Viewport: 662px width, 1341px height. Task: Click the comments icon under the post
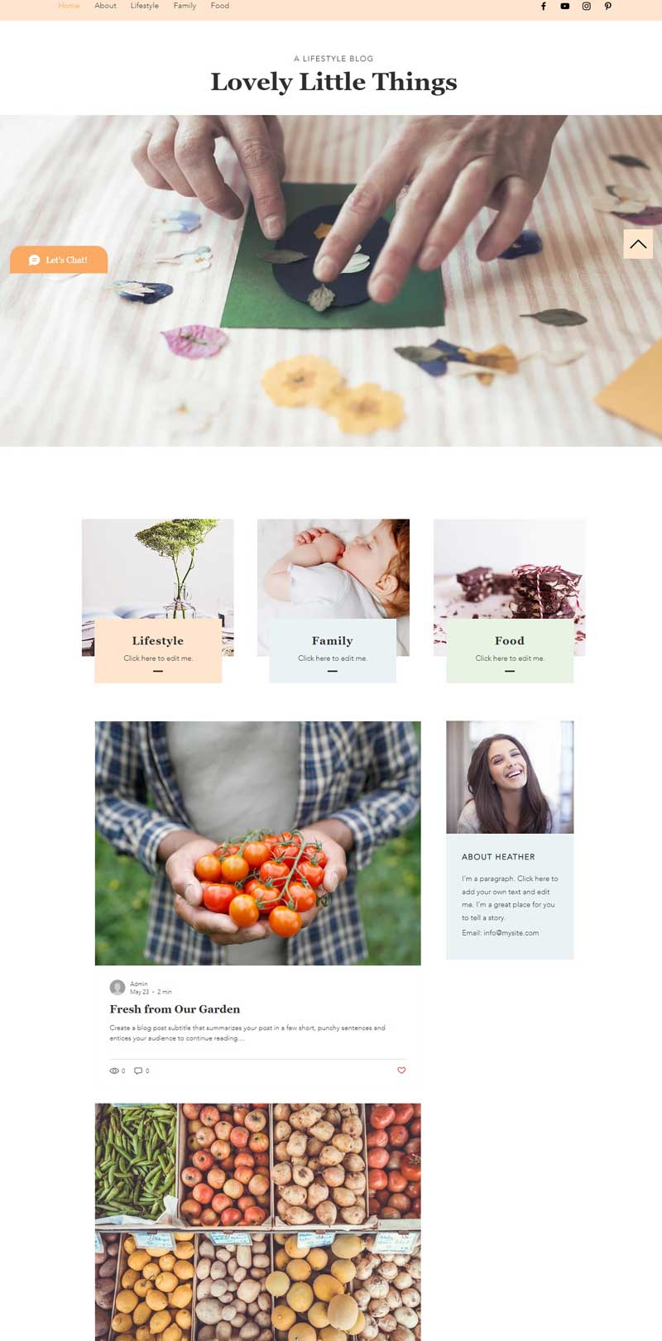138,1070
